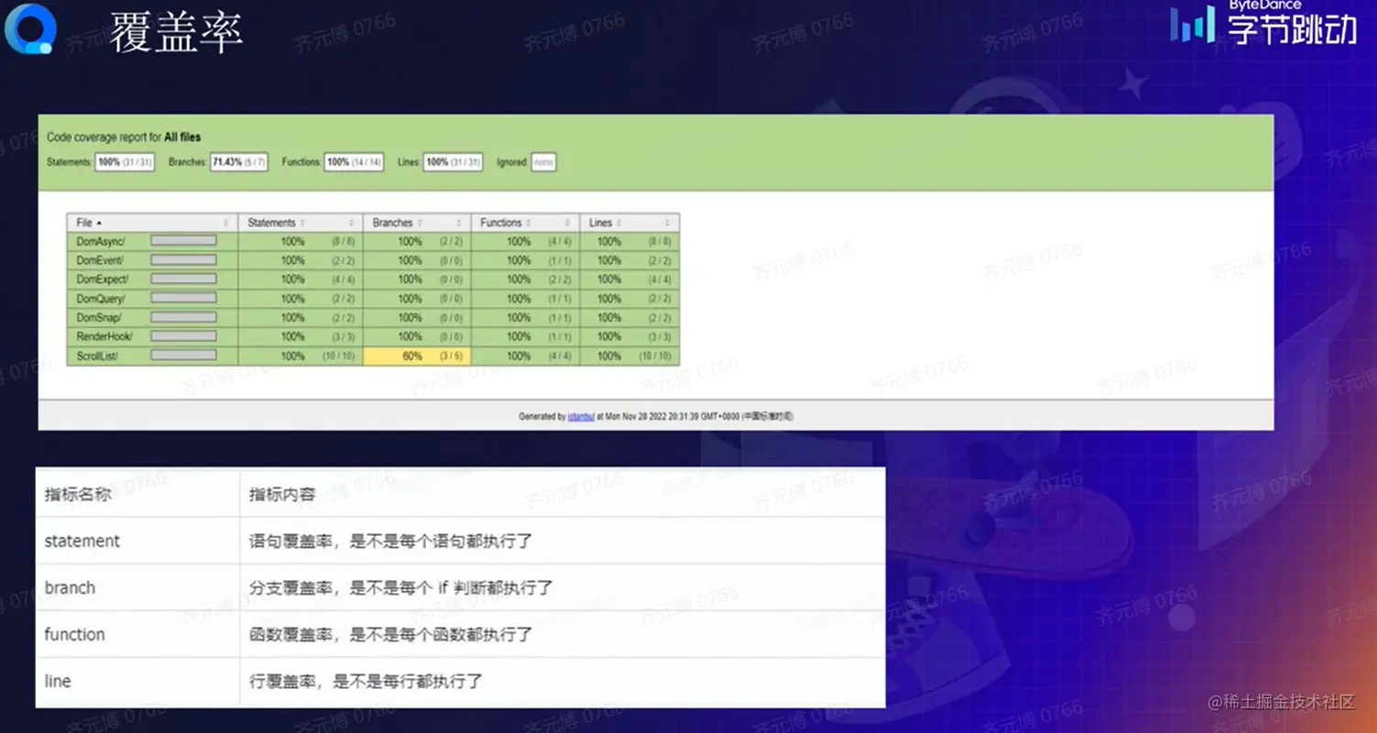Click the Branches 71.43% (5/7) summary box
Viewport: 1377px width, 733px height.
[x=239, y=162]
